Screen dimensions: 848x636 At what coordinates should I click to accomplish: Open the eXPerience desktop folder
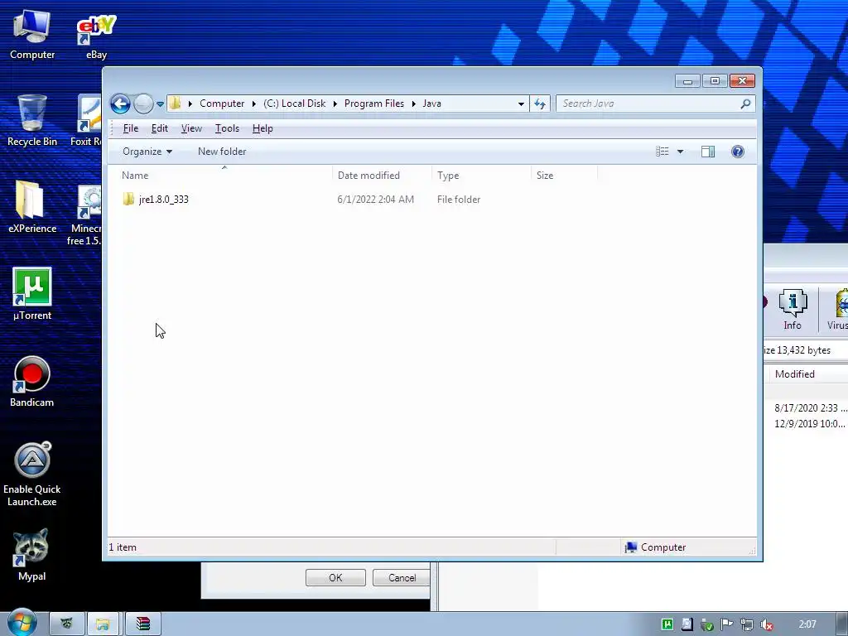32,207
